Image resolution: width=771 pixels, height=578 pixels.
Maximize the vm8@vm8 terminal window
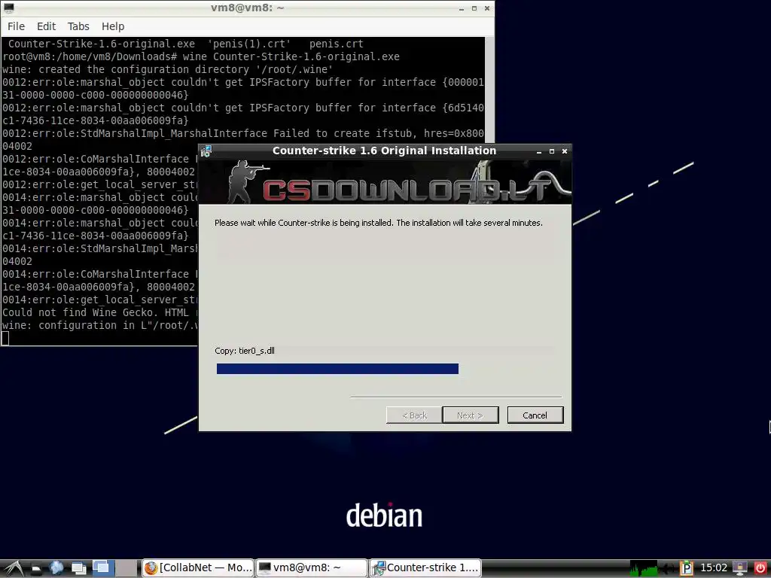coord(474,8)
